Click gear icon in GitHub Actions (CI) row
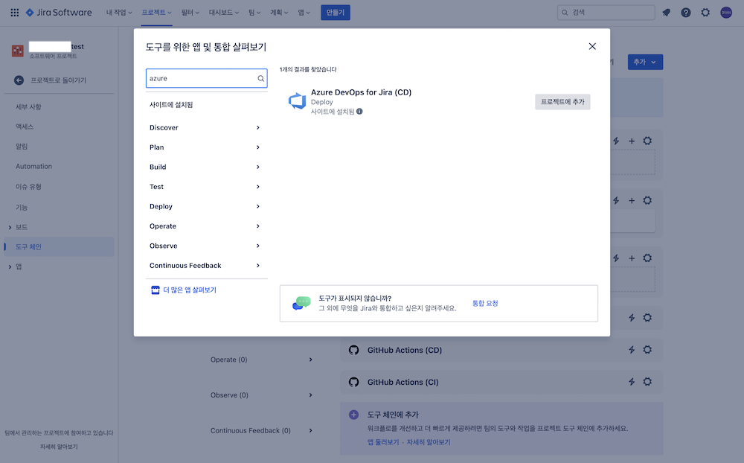The image size is (744, 463). (647, 382)
